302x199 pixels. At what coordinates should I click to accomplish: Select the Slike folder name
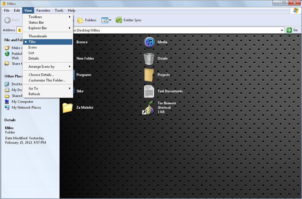[80, 91]
